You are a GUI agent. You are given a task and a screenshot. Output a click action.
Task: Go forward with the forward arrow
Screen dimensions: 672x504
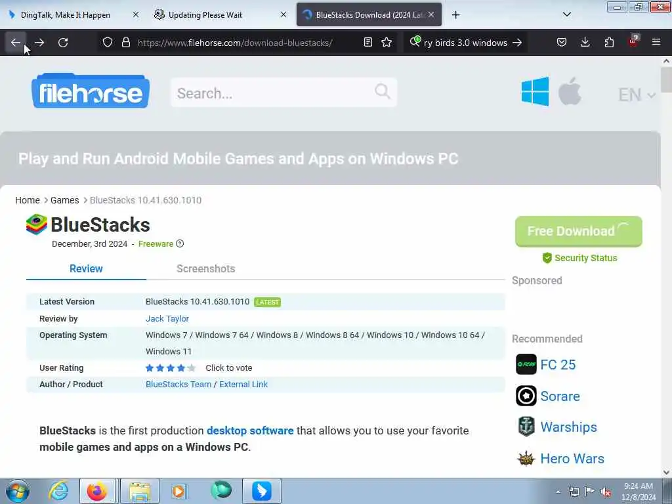(39, 43)
